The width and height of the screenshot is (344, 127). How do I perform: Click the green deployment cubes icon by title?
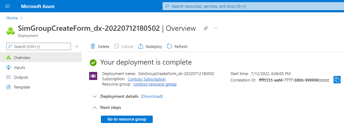tap(10, 31)
